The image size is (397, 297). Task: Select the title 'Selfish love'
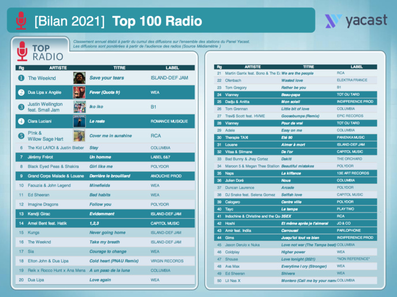[291, 195]
